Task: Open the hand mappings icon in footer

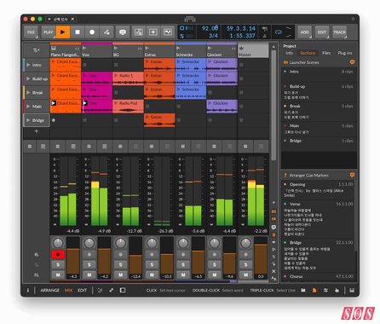Action: point(337,290)
